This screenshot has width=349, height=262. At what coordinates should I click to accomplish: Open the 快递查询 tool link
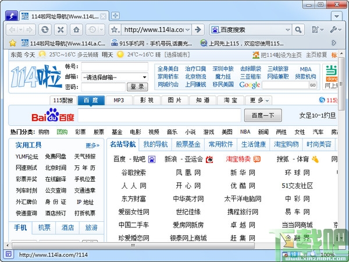26,213
